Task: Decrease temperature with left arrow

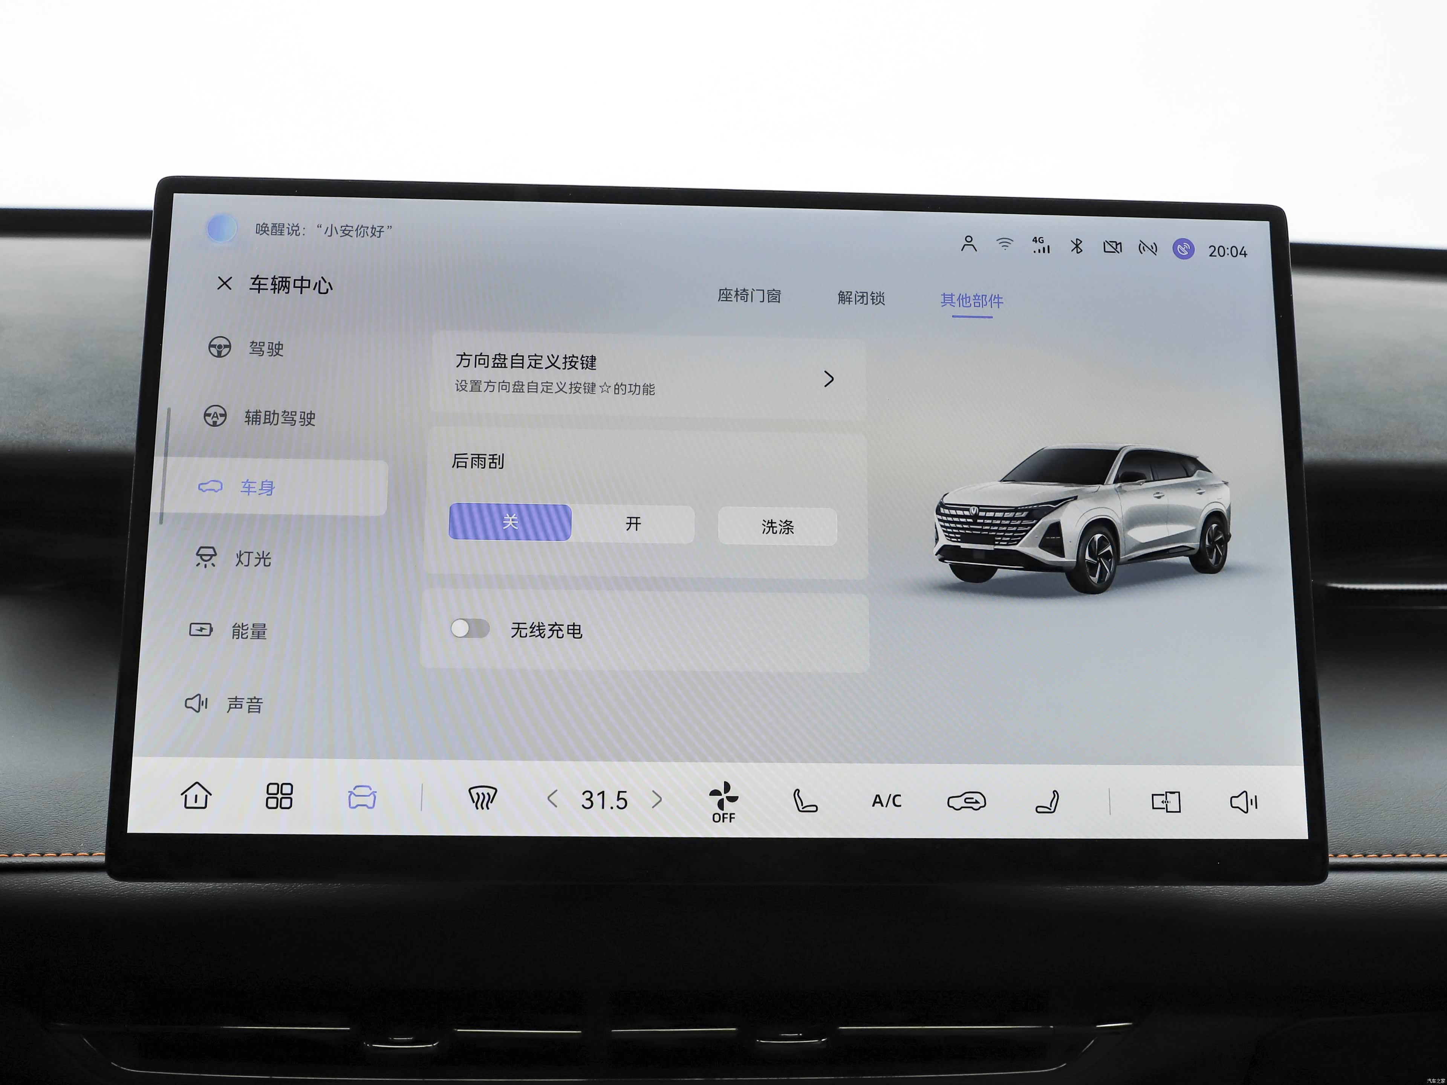Action: (552, 799)
